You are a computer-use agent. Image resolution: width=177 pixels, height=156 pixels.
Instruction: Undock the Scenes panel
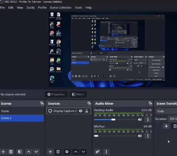pyautogui.click(x=42, y=104)
